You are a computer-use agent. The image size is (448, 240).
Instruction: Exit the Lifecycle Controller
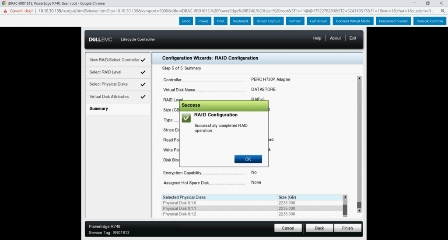pyautogui.click(x=353, y=38)
